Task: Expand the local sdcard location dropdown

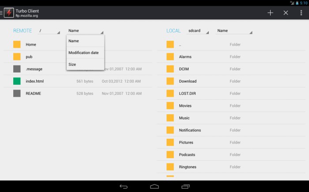Action: pyautogui.click(x=198, y=31)
